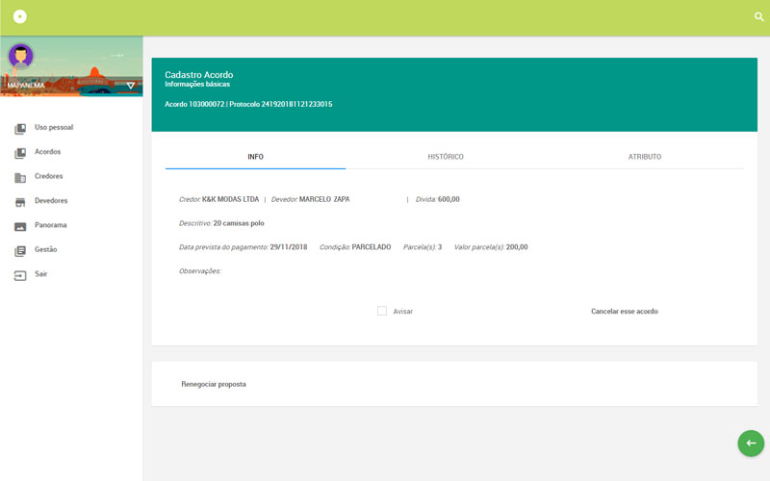Select the INFO tab
The width and height of the screenshot is (770, 481).
point(255,157)
